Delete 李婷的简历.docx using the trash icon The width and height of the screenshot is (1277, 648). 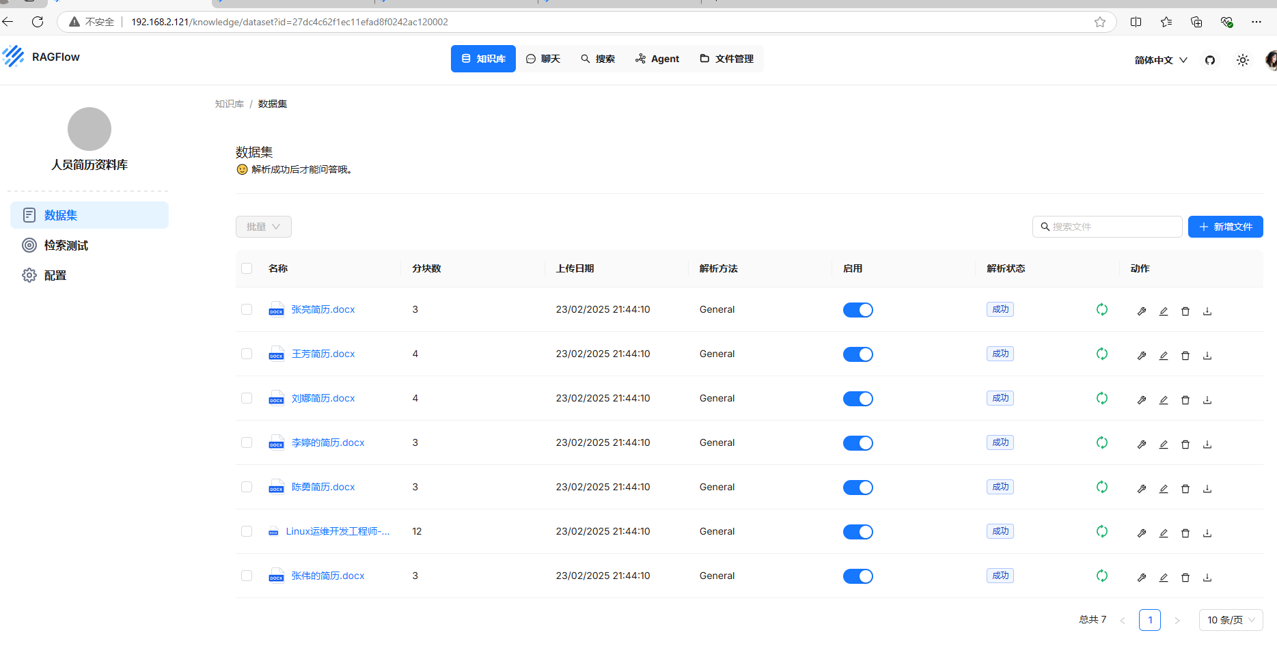1185,444
